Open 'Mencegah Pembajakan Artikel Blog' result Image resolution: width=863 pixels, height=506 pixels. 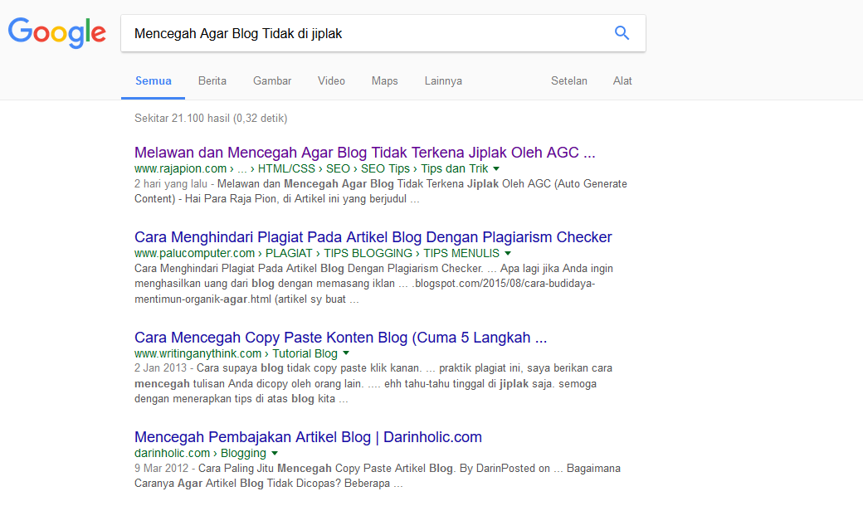(308, 437)
